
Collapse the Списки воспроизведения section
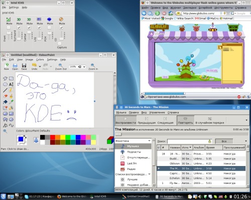[149, 174]
